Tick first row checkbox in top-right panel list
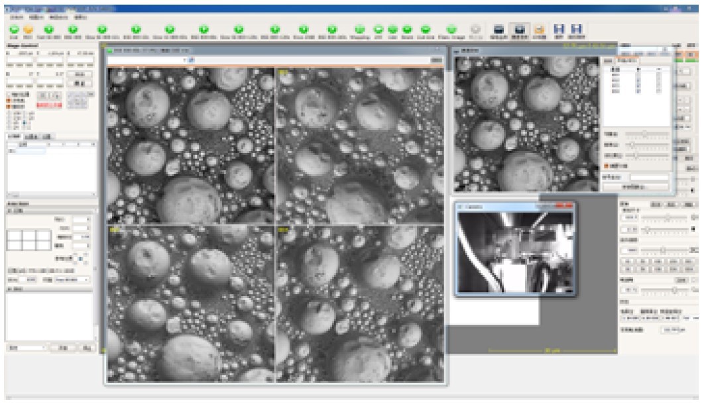The width and height of the screenshot is (704, 404). [638, 76]
